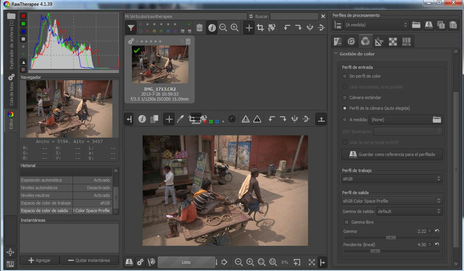This screenshot has width=464, height=271.
Task: Enable the 'Gamma libre' checkbox
Action: (347, 222)
